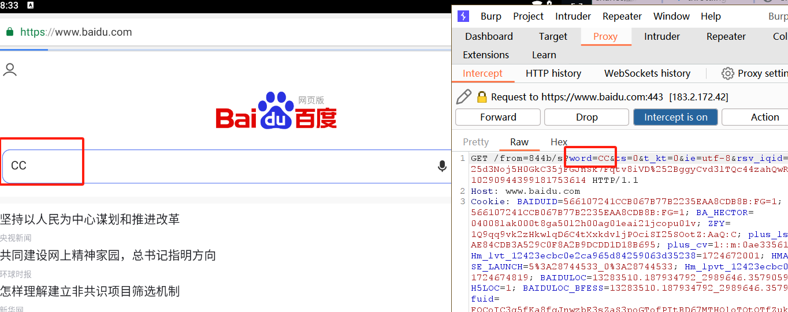Open the Action button menu
This screenshot has width=788, height=312.
[x=756, y=117]
